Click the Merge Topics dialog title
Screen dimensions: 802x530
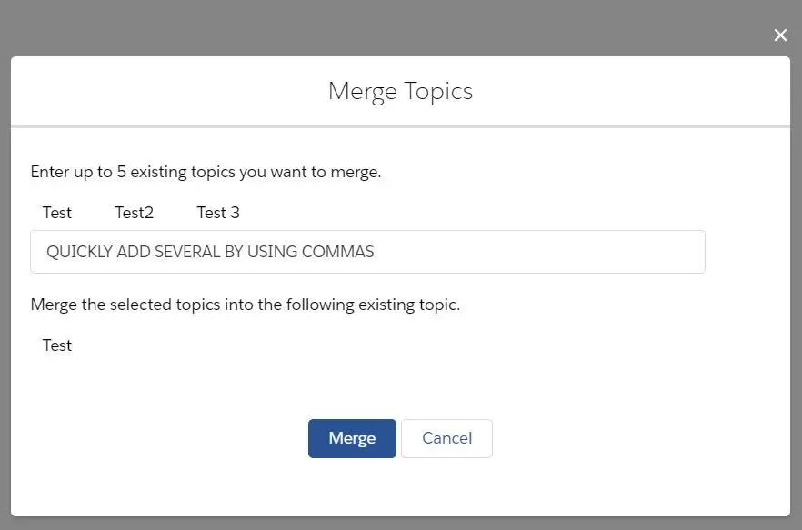click(x=400, y=92)
